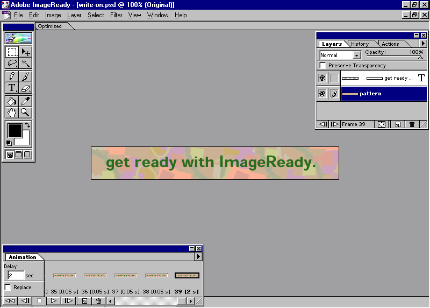Toggle the Replace checkbox
Image resolution: width=430 pixels, height=308 pixels.
click(8, 287)
